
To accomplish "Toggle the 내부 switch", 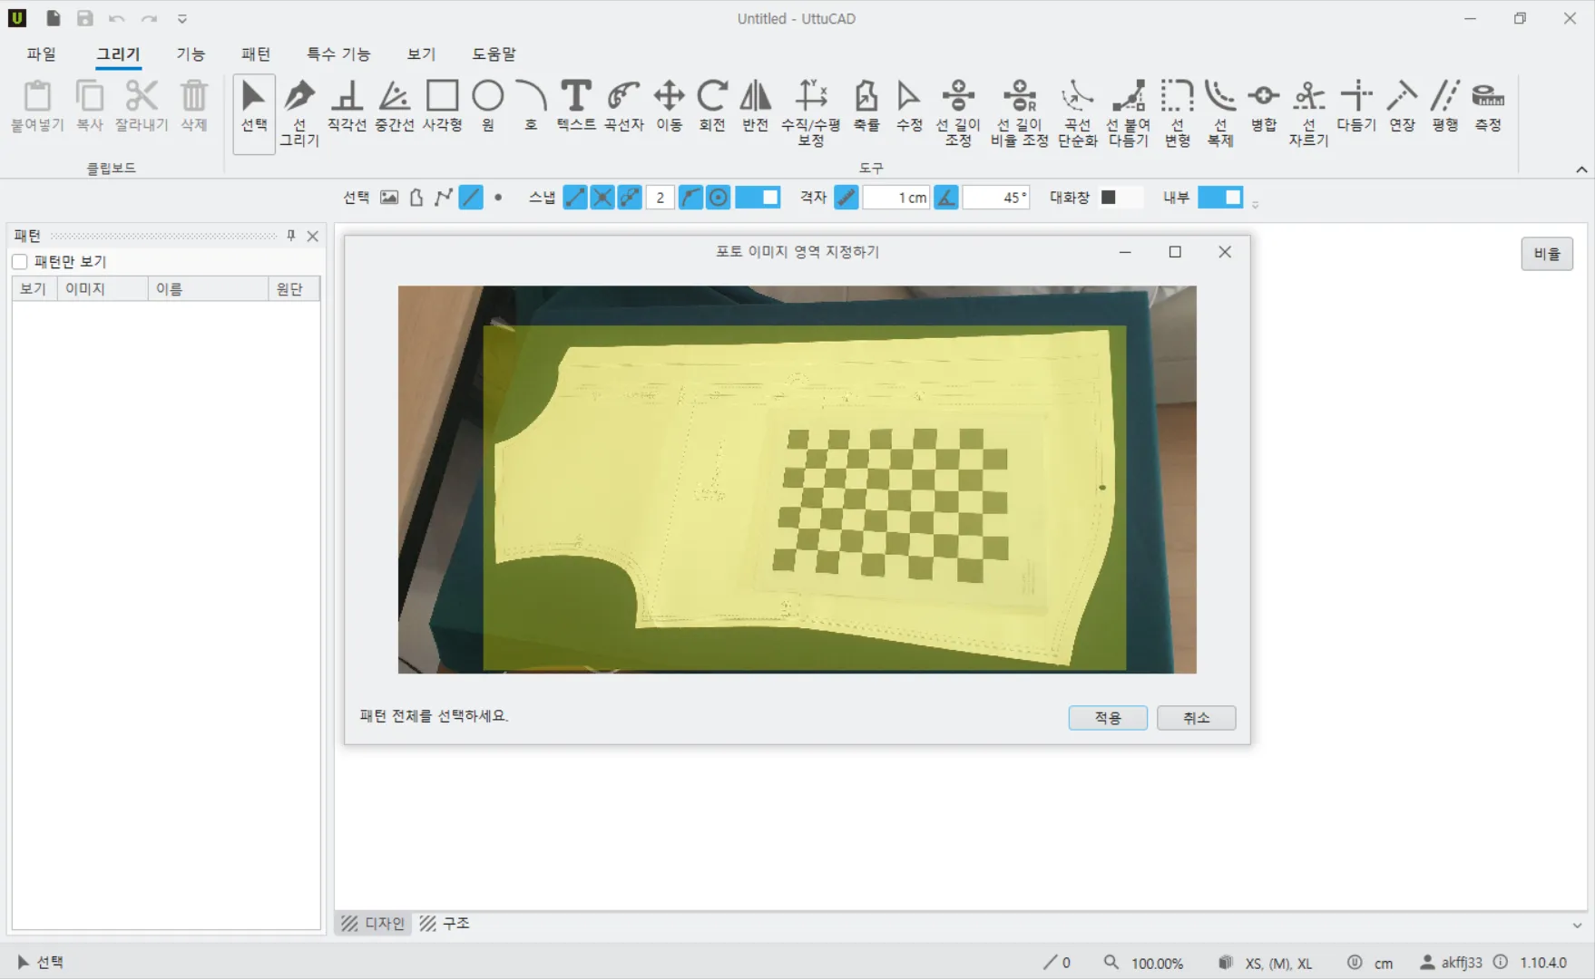I will point(1220,198).
